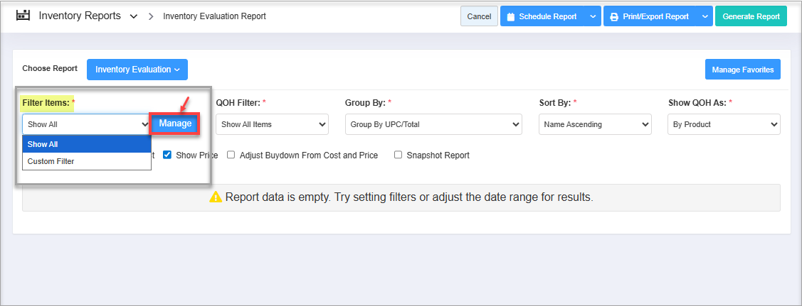Open the Sort By dropdown
Image resolution: width=802 pixels, height=306 pixels.
595,124
